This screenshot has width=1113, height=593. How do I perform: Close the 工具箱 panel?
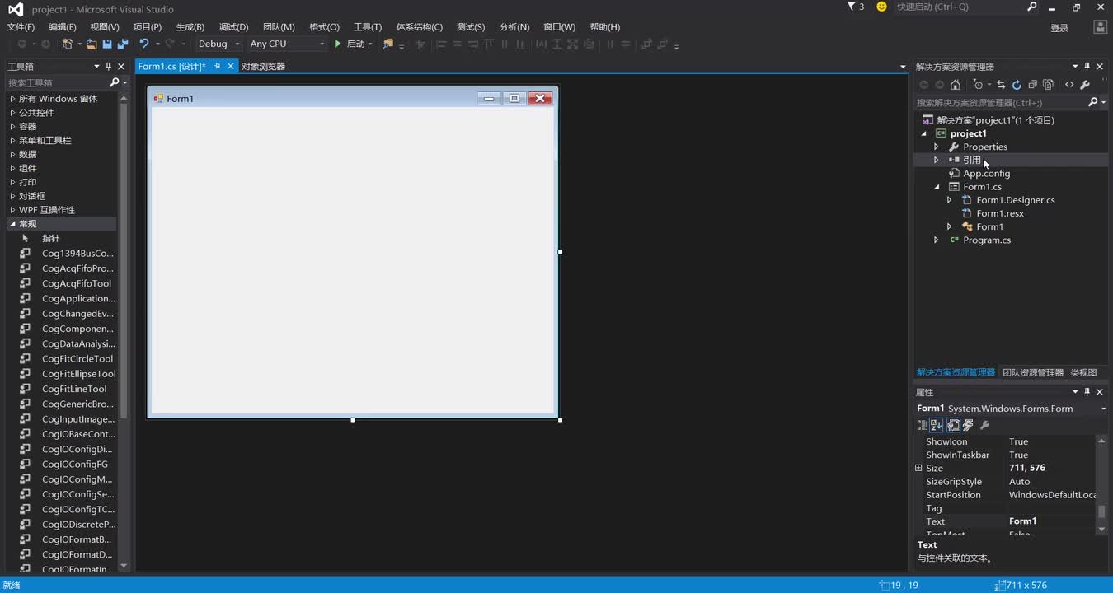click(121, 66)
